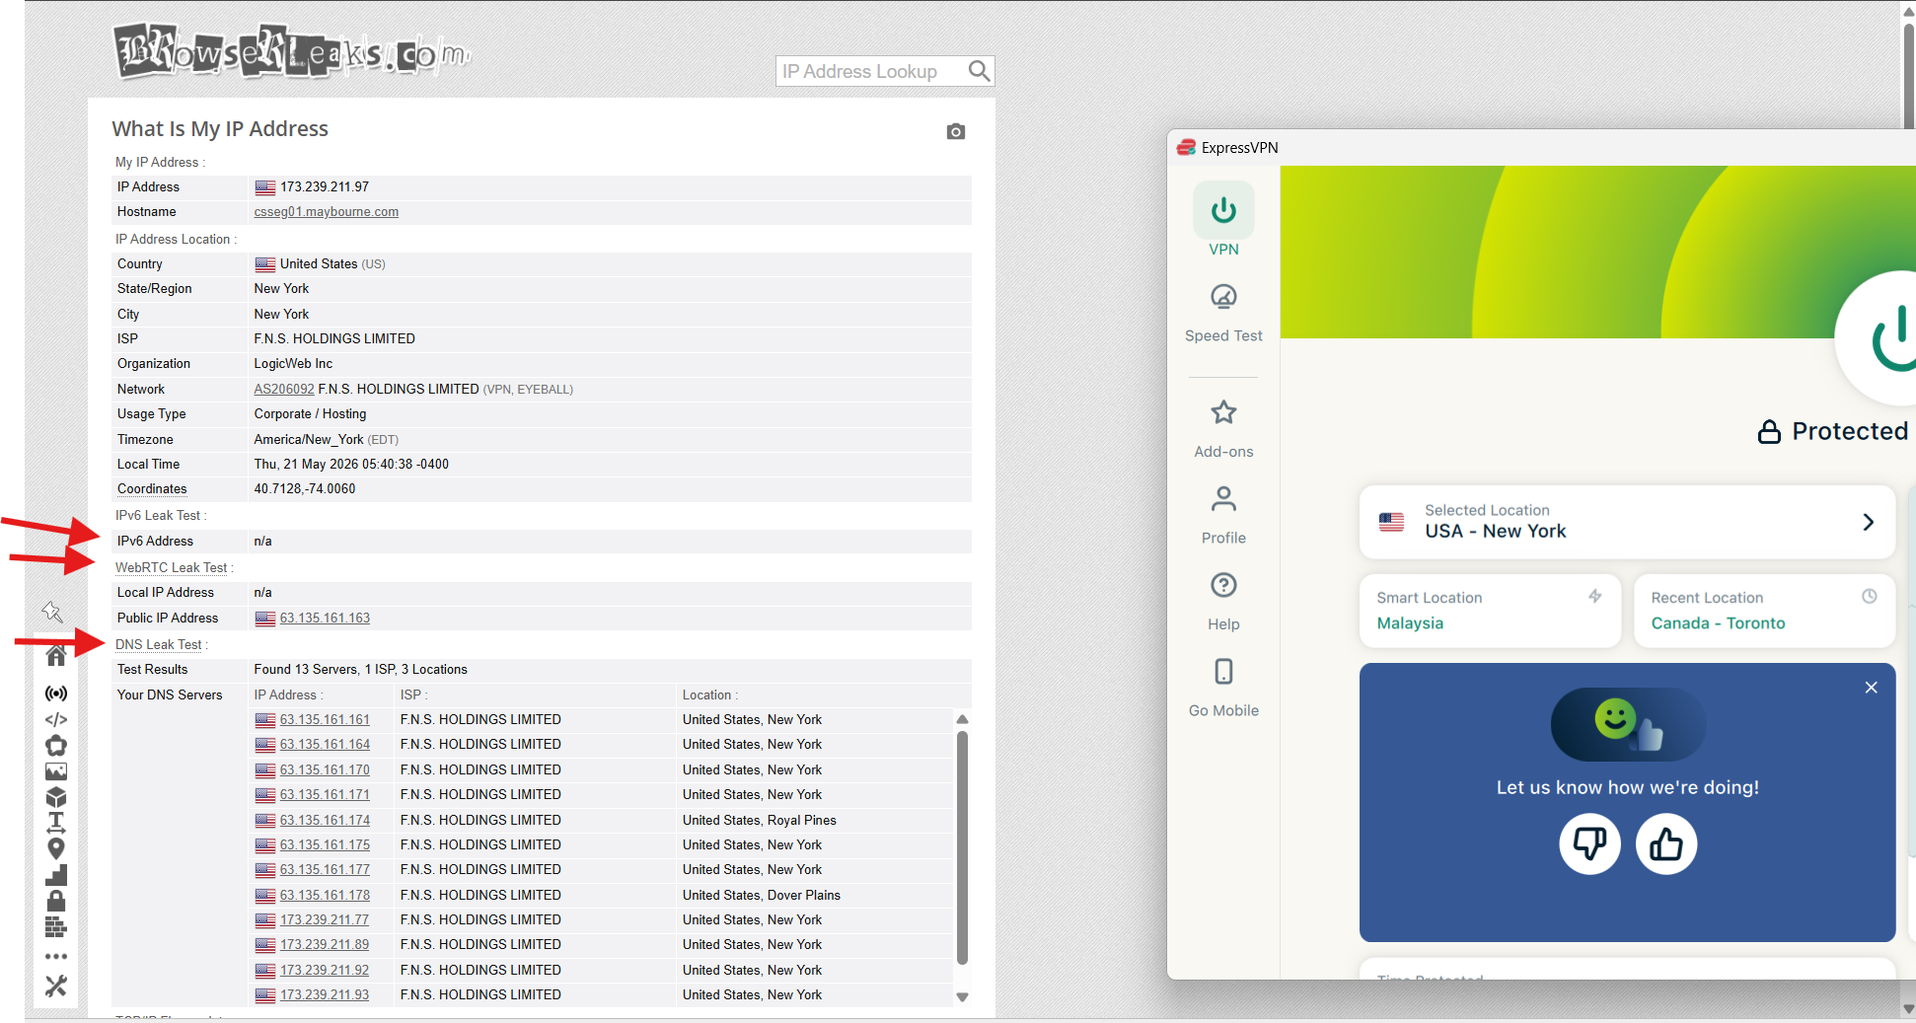
Task: Open DNS server 63.135.161.174 link
Action: (325, 821)
